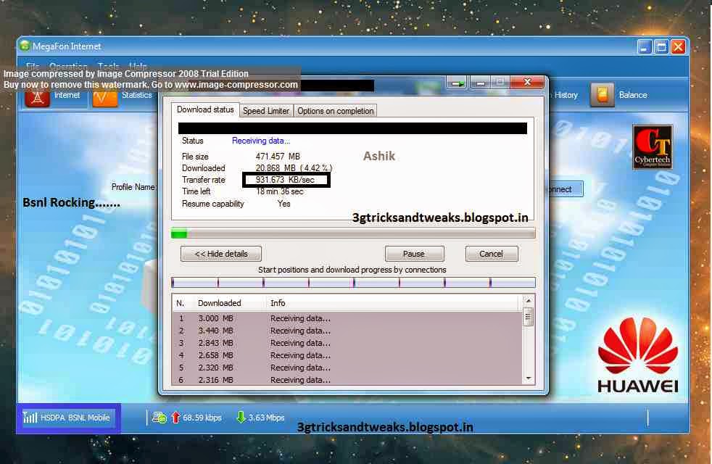Switch to the Download status tab
This screenshot has height=464, width=712.
coord(205,109)
